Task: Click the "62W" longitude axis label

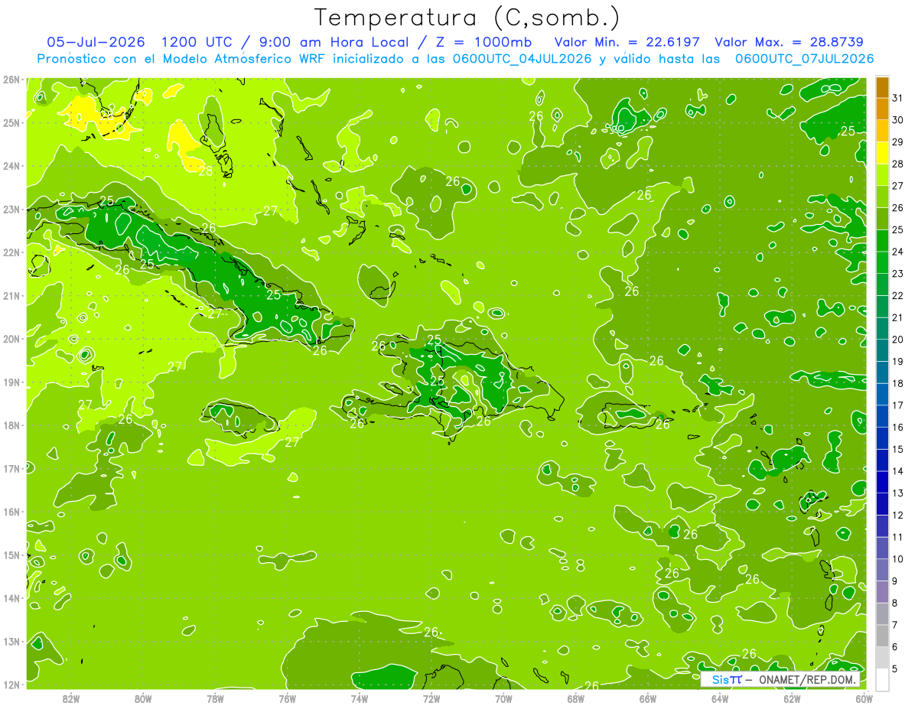Action: 792,698
